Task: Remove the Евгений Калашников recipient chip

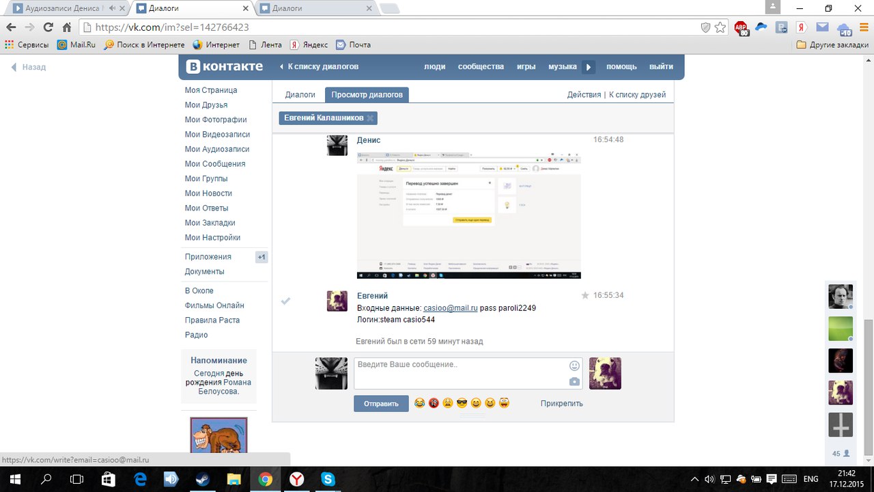Action: 370,118
